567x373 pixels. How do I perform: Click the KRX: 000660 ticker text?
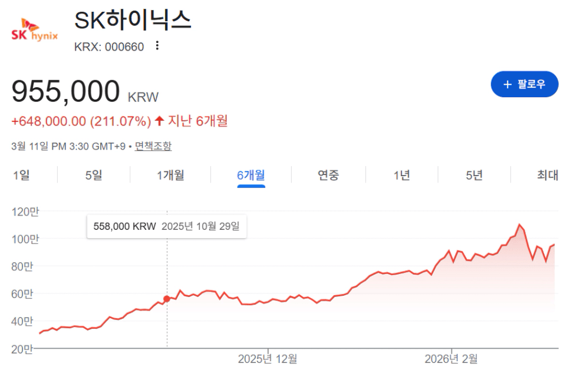click(x=109, y=47)
